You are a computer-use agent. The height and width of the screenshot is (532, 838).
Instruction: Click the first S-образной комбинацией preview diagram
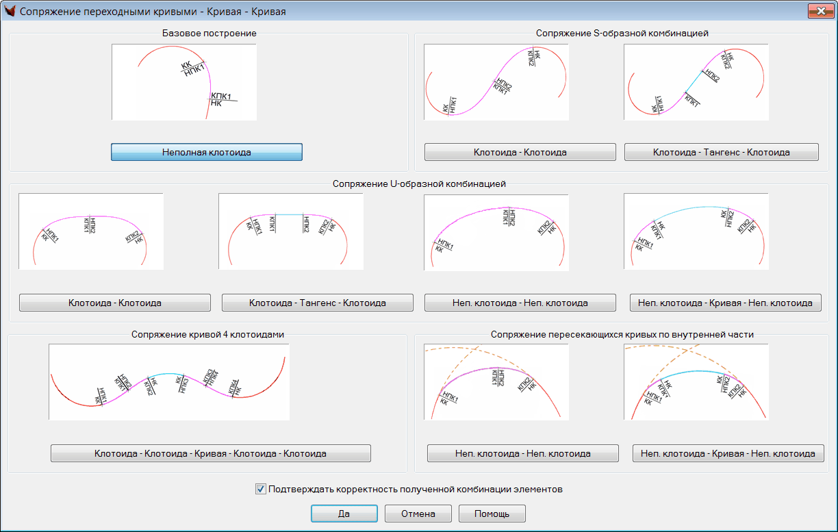point(496,82)
